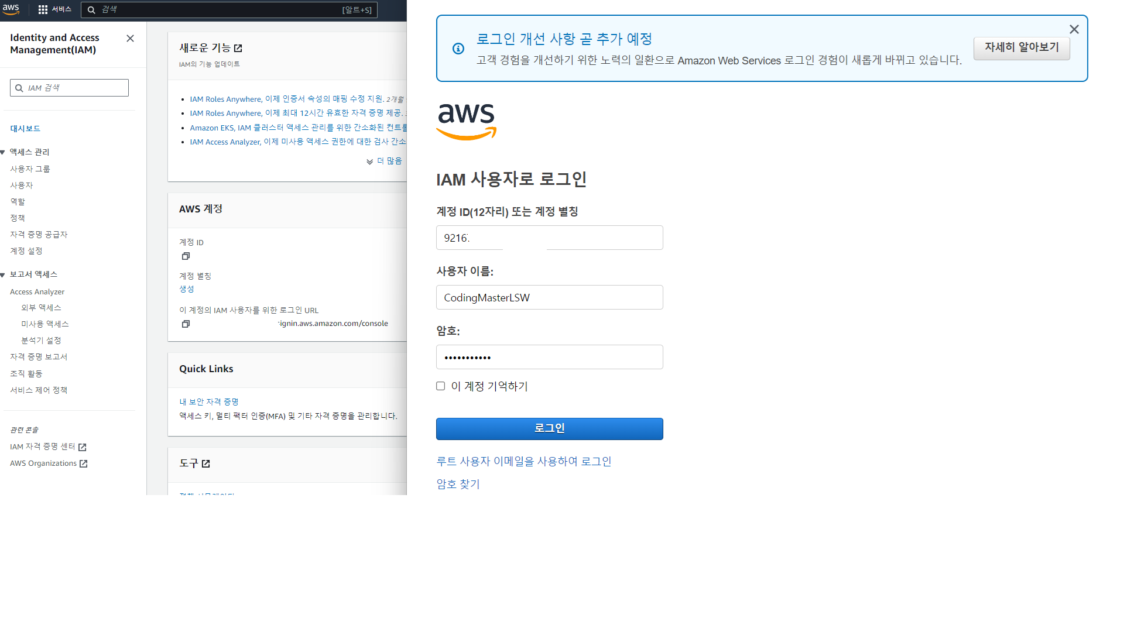
Task: Collapse the 액세스 관리 section
Action: click(4, 152)
